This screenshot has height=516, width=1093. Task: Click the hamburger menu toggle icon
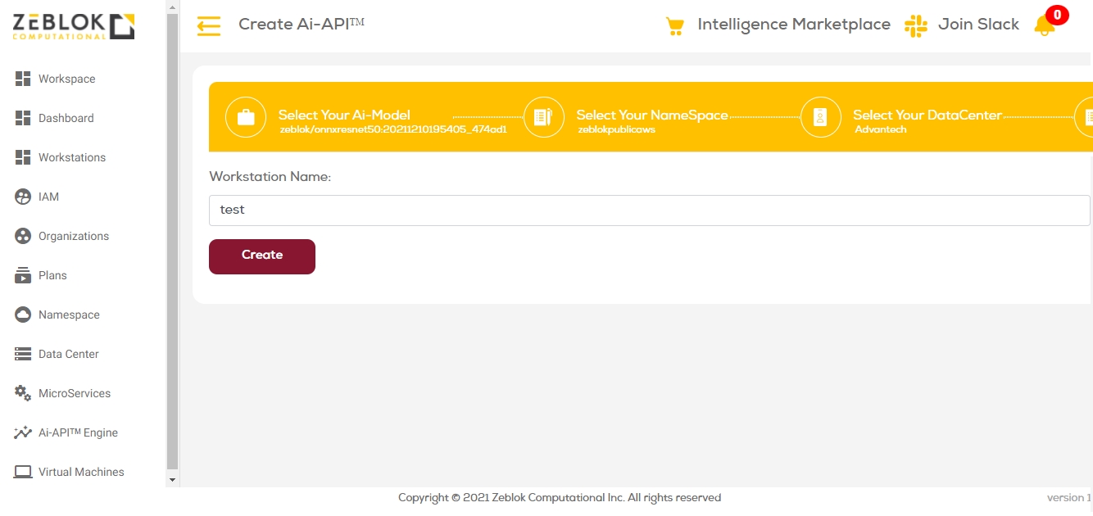209,26
